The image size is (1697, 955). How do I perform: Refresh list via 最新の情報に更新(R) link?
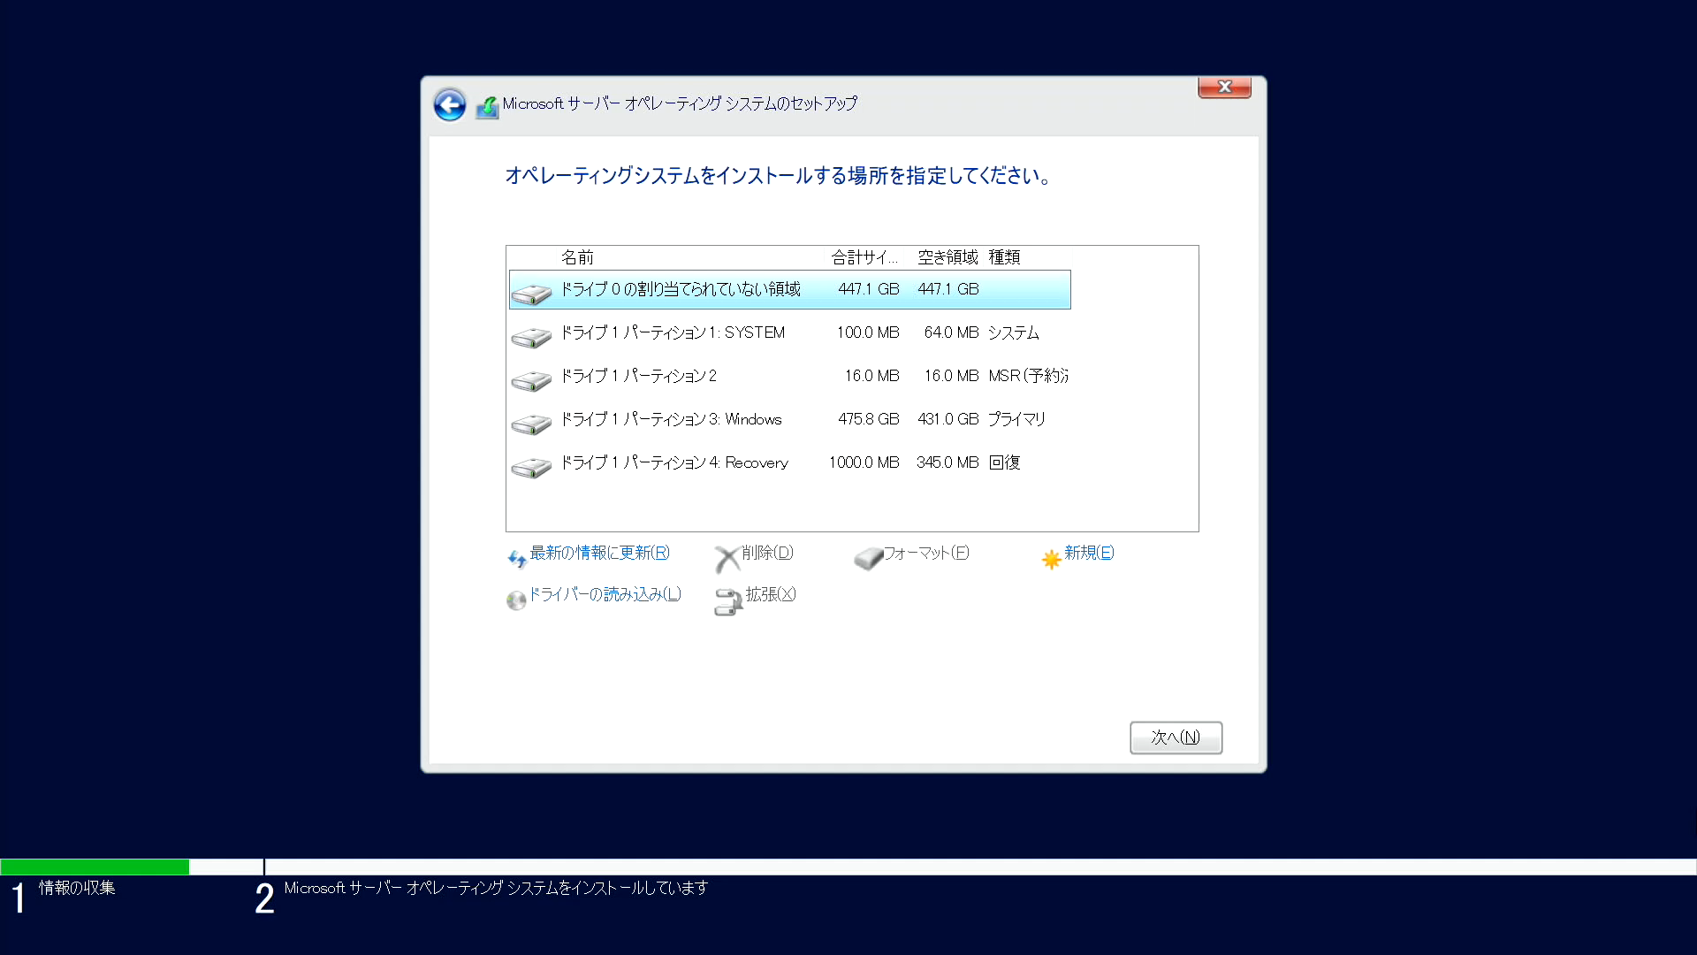(599, 553)
